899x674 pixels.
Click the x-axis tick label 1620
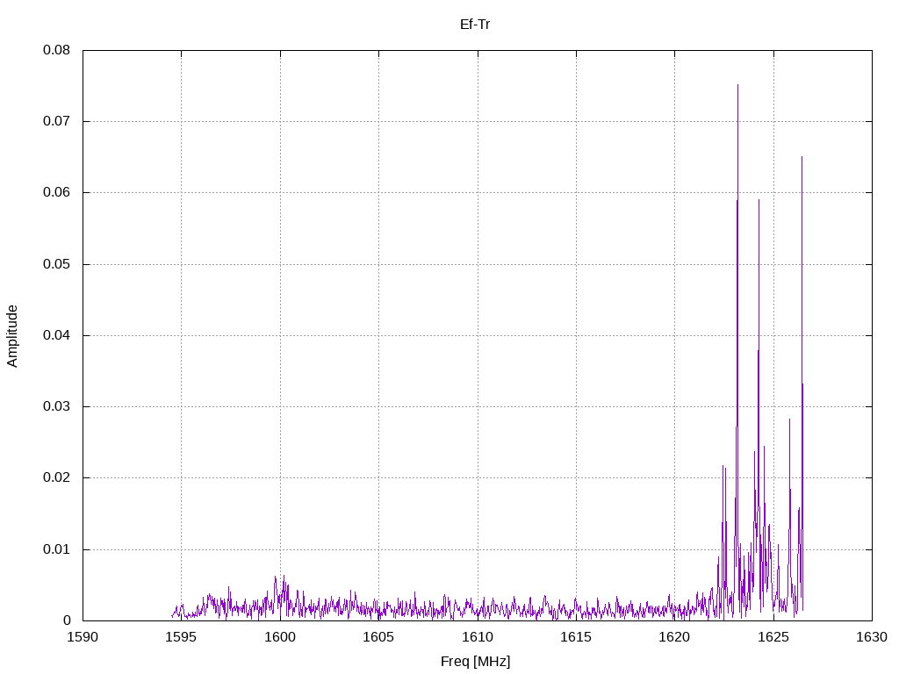[x=675, y=637]
